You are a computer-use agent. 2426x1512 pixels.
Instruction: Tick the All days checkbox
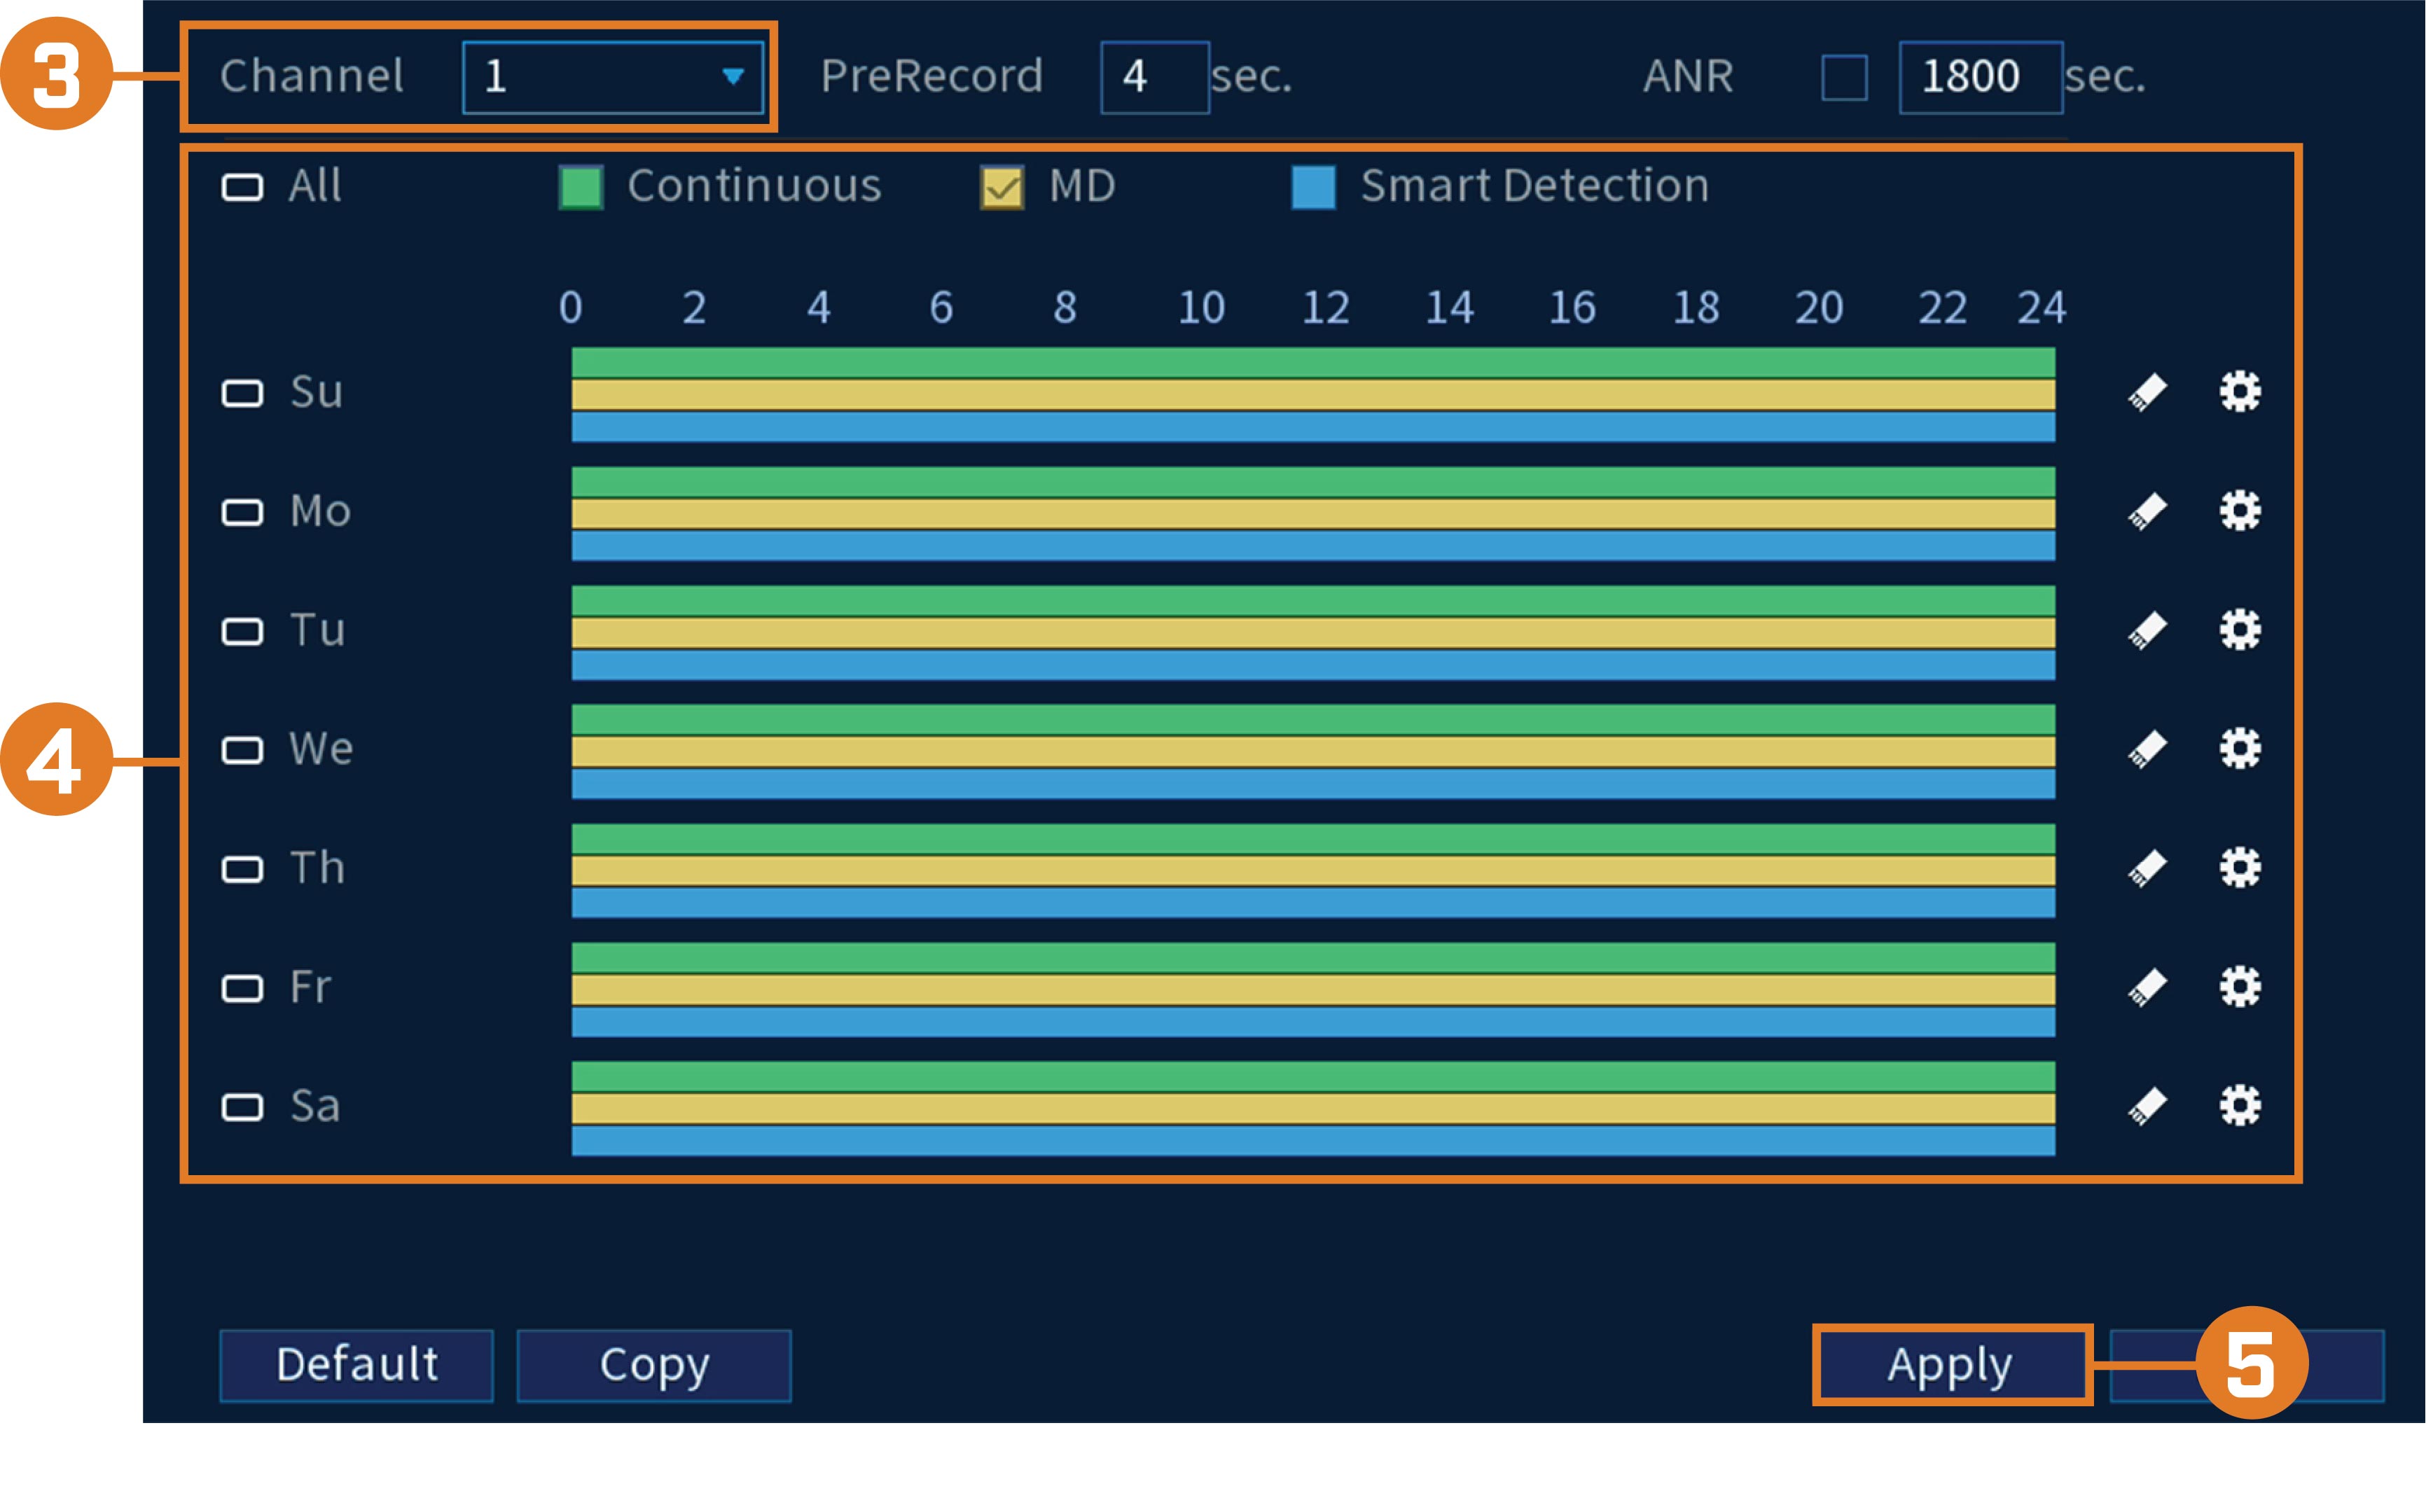[x=242, y=187]
